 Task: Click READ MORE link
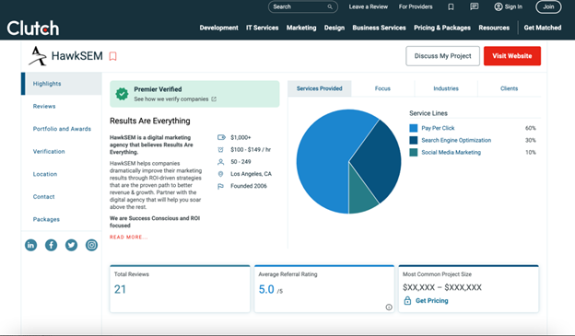click(x=128, y=238)
